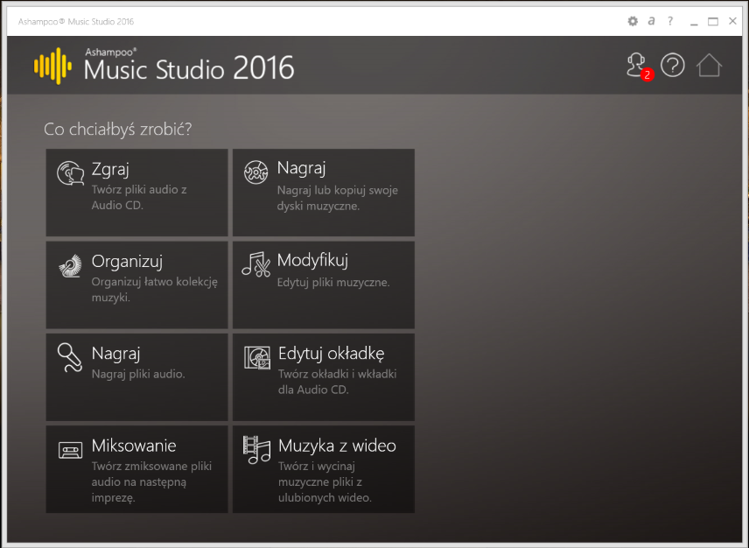This screenshot has height=548, width=749.
Task: Click the 'Twórz pliki audio z Audio CD.' description
Action: click(x=139, y=197)
